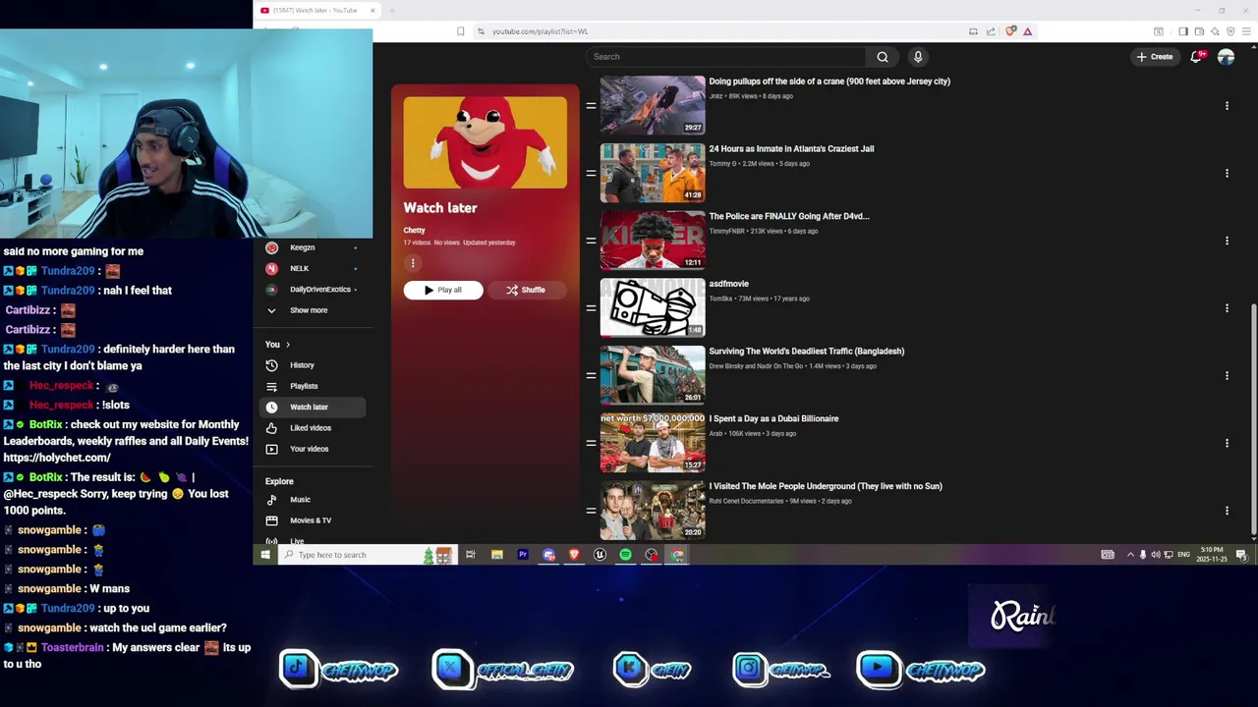
Task: Click the volume icon in system tray
Action: (x=1155, y=555)
